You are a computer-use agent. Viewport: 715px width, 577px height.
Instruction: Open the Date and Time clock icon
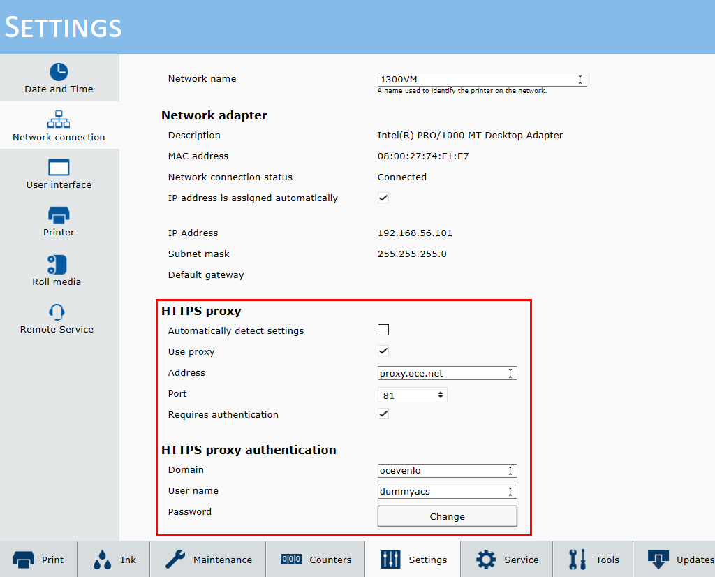[x=59, y=72]
